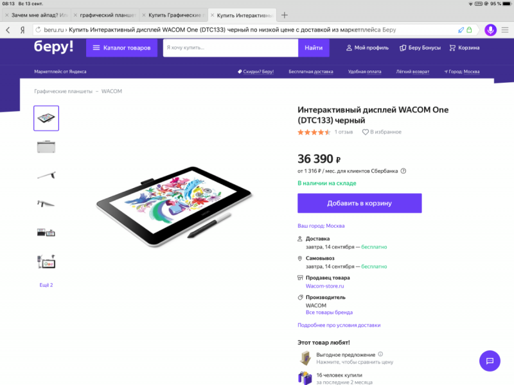Image resolution: width=514 pixels, height=385 pixels.
Task: Open Мой профиль account menu
Action: tap(367, 47)
